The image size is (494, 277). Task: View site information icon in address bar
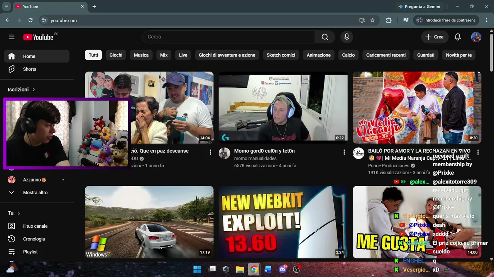pyautogui.click(x=44, y=20)
